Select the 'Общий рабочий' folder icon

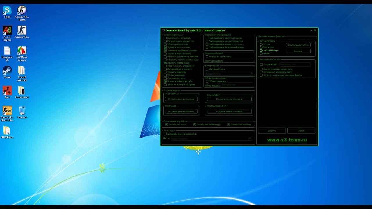[22, 74]
